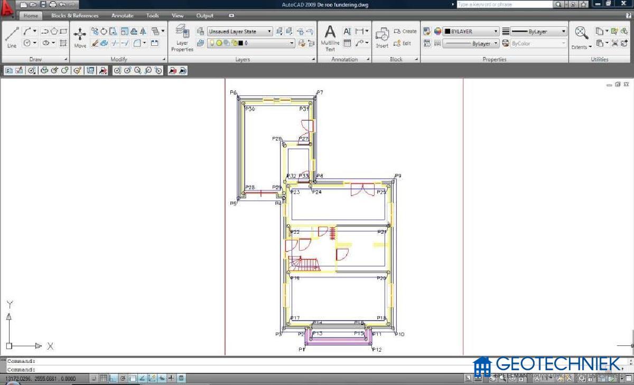Select the Trim tool in Modify panel

[115, 43]
